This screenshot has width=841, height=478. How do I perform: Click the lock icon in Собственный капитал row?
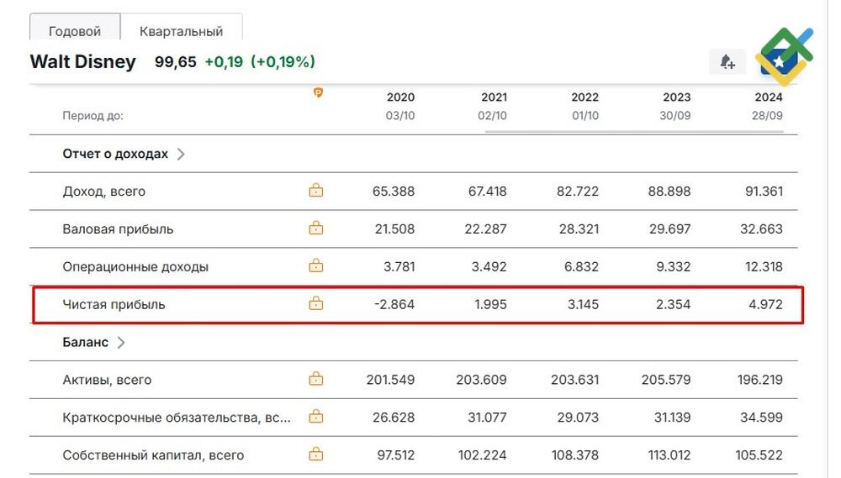pos(316,454)
